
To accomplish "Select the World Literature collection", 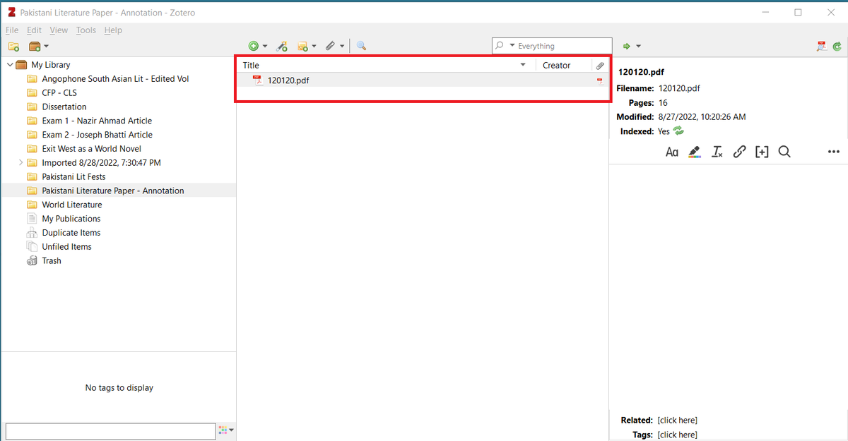I will tap(71, 205).
